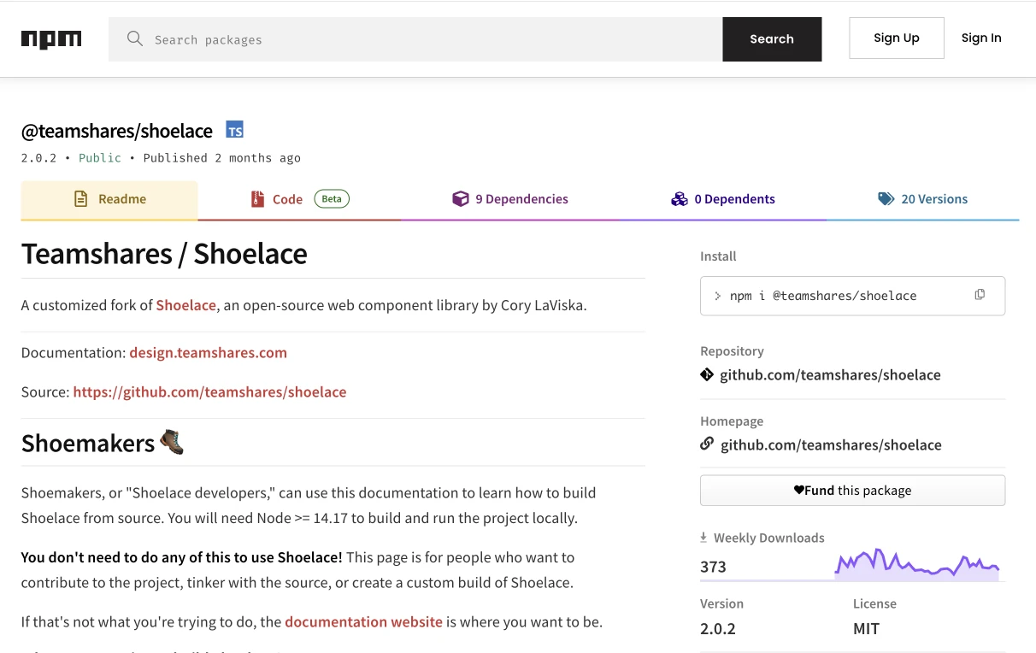Click the Code file icon
Screen dimensions: 1036x653
pos(257,199)
